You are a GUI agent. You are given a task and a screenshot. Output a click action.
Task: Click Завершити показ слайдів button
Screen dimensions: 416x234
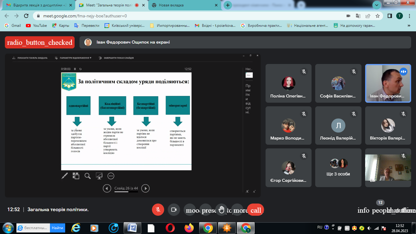click(x=116, y=58)
